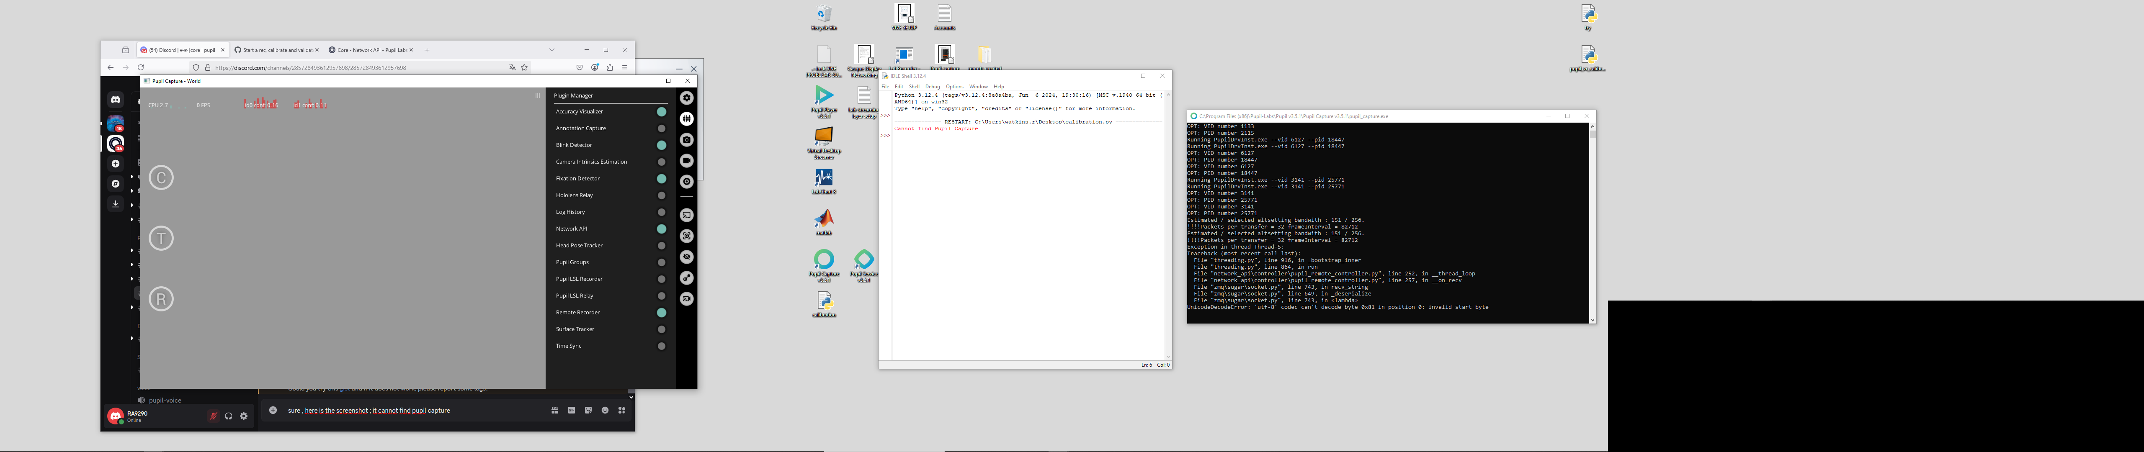Open Edit menu in IDLE Shell

pyautogui.click(x=899, y=87)
